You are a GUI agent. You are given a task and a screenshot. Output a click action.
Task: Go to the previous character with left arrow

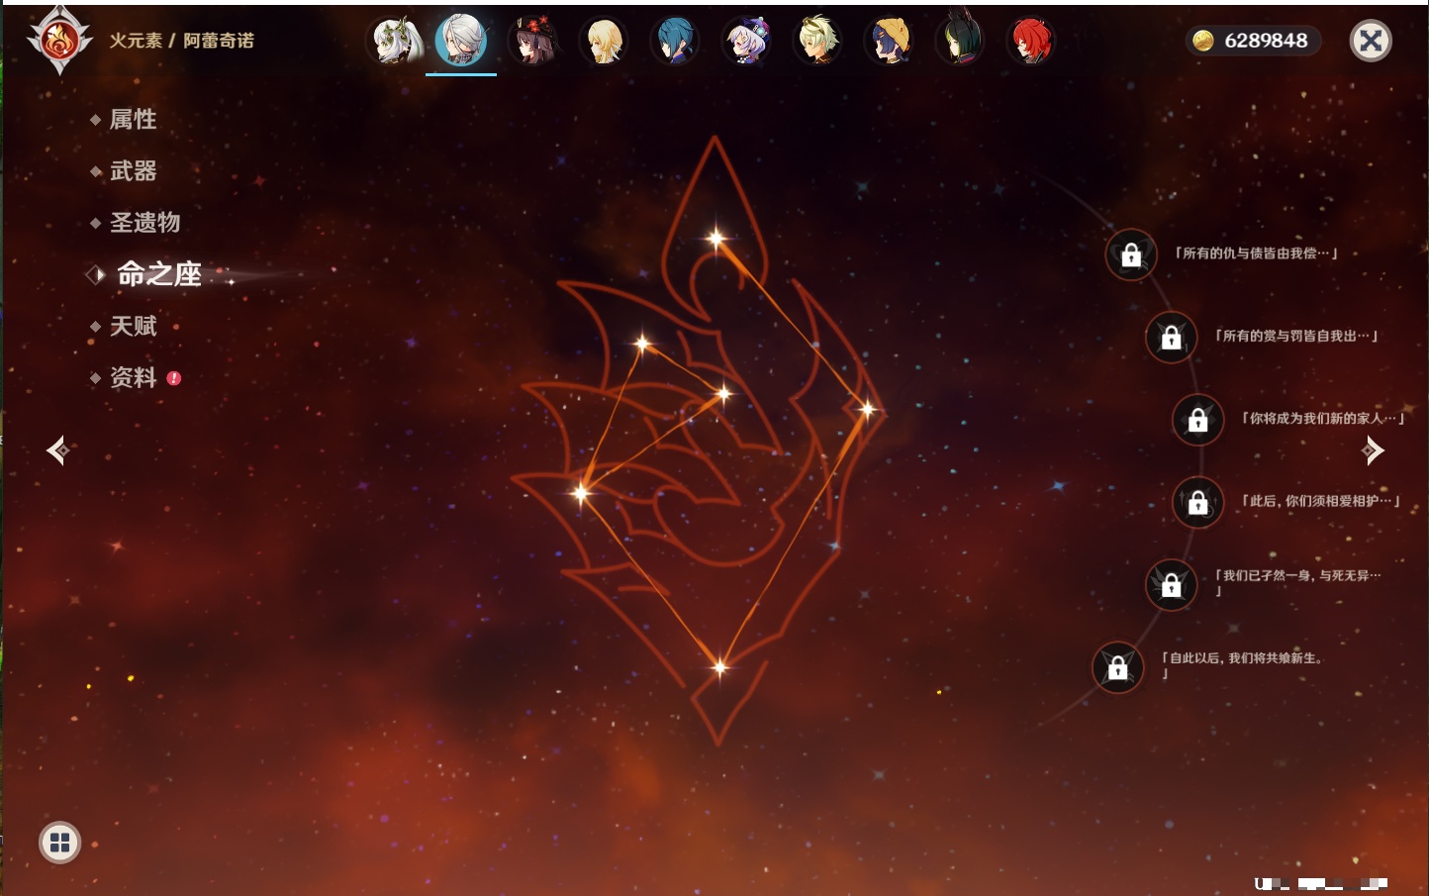(58, 450)
